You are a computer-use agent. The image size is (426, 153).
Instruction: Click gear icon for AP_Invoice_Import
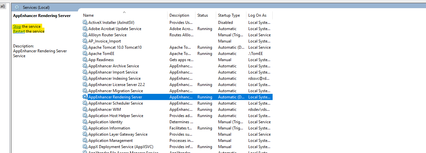tap(85, 41)
